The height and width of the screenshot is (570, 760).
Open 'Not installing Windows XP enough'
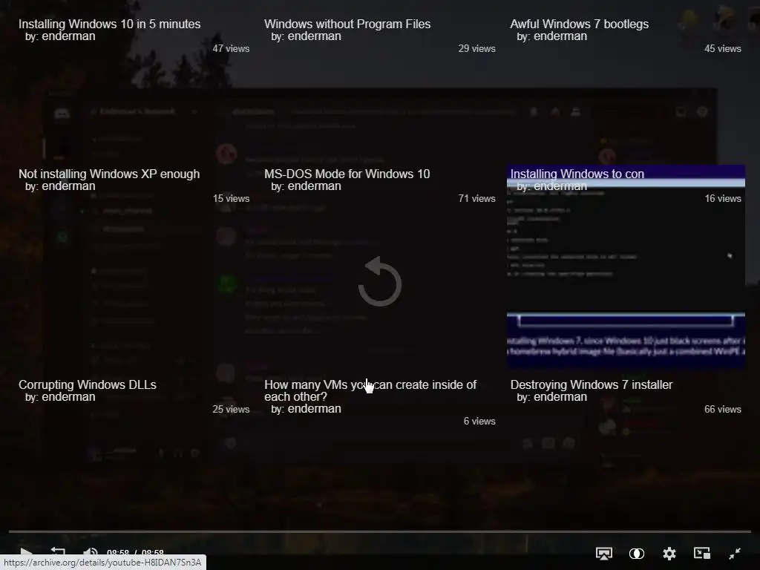tap(109, 174)
